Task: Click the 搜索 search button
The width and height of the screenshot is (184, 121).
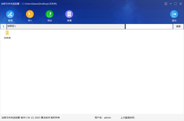Action: click(178, 26)
